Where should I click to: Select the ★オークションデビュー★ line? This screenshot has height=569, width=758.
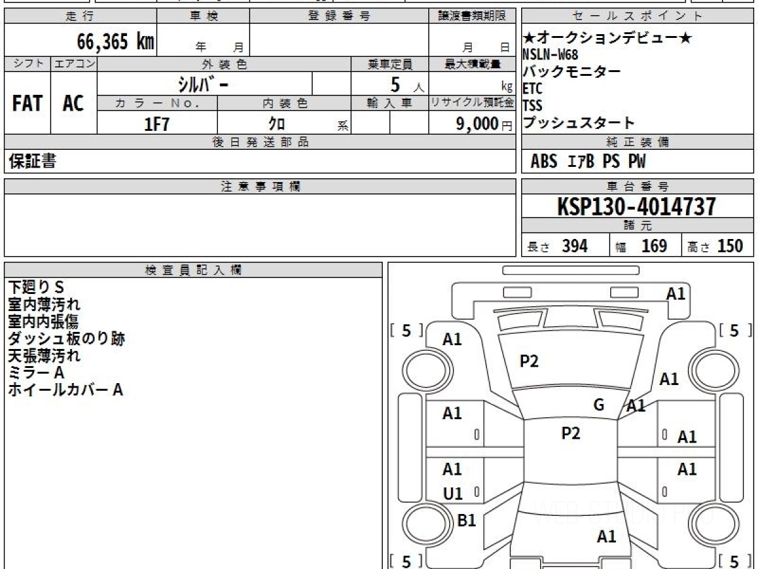coord(608,38)
